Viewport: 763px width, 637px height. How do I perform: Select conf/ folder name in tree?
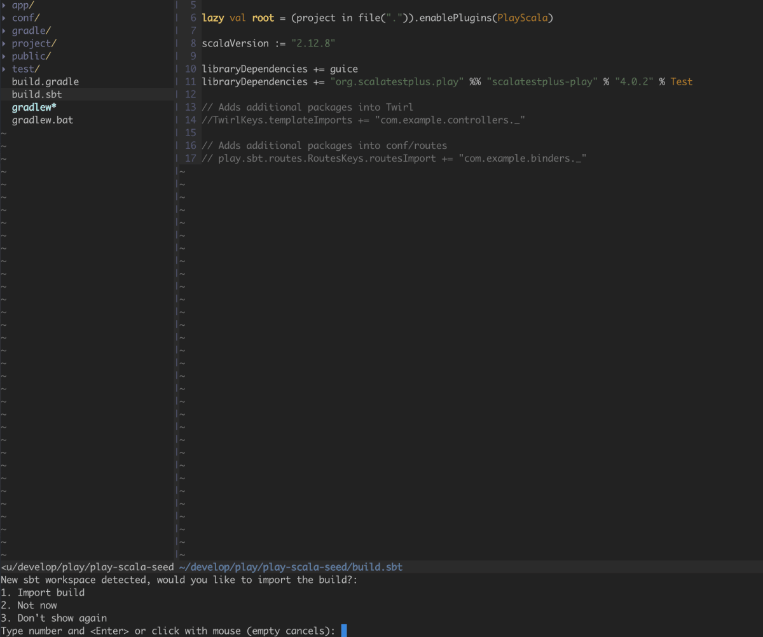[25, 18]
